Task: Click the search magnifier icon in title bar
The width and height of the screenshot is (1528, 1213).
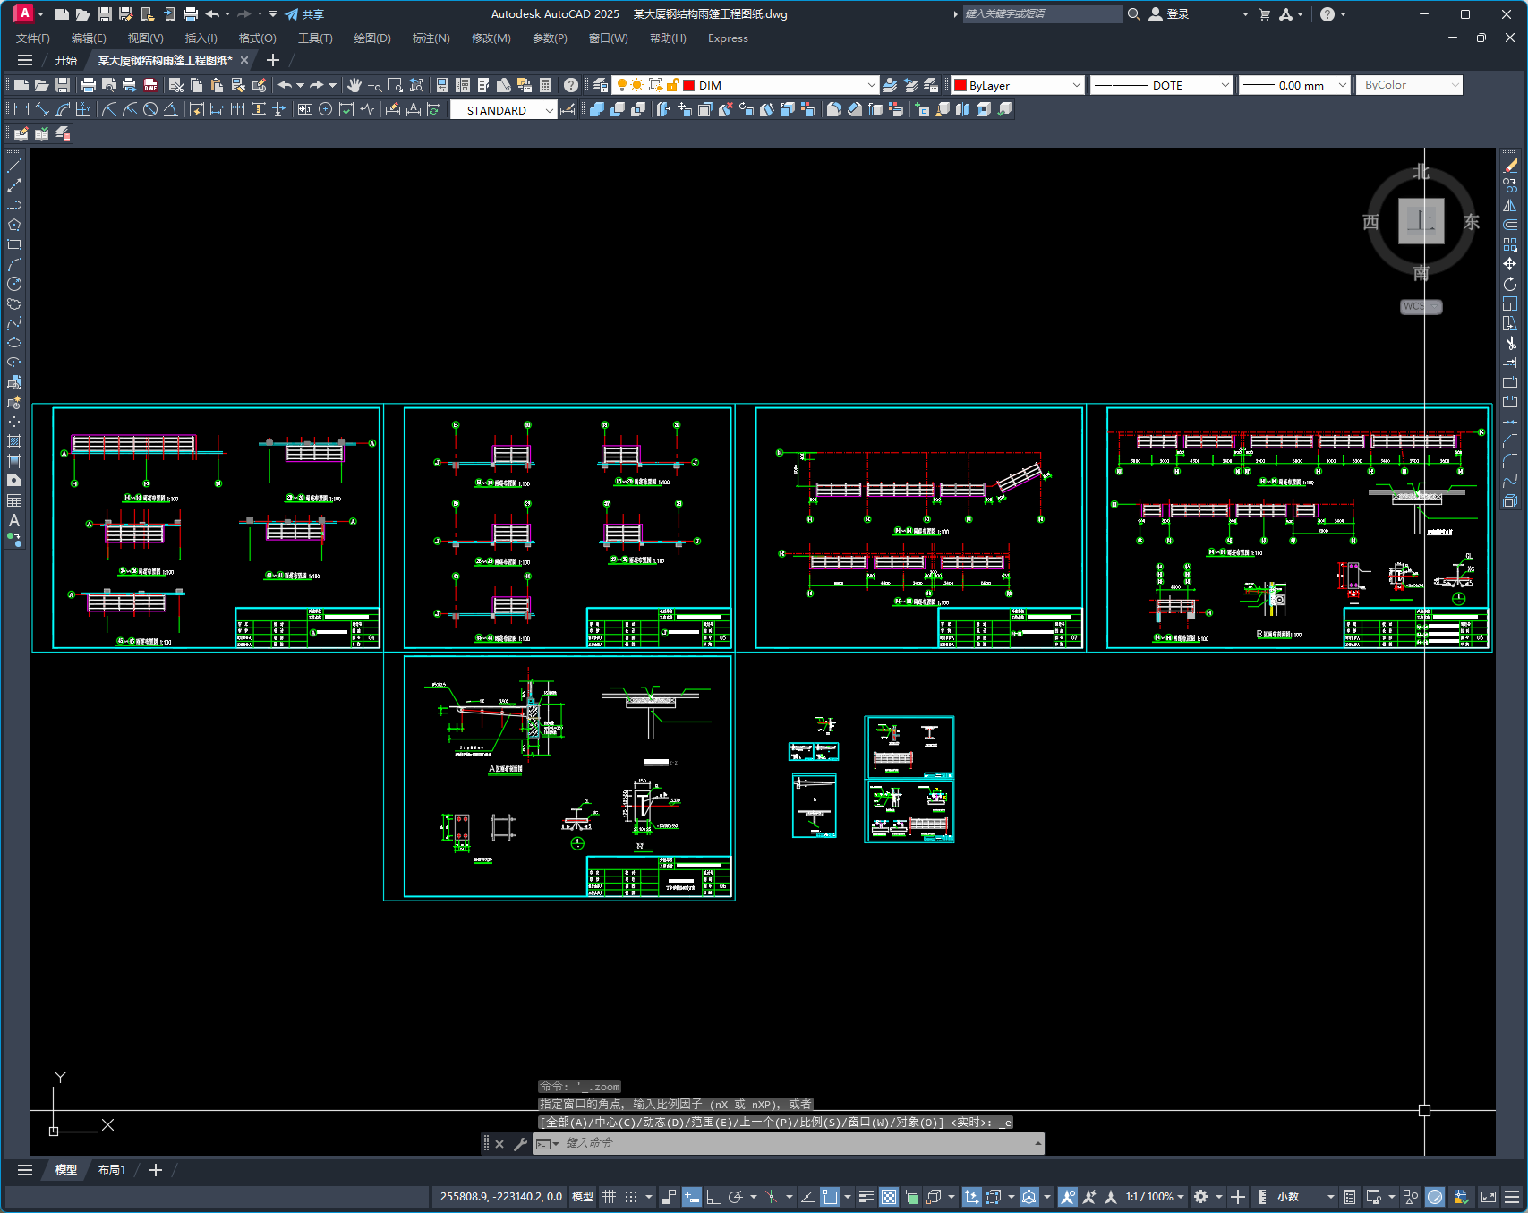Action: pos(1133,14)
